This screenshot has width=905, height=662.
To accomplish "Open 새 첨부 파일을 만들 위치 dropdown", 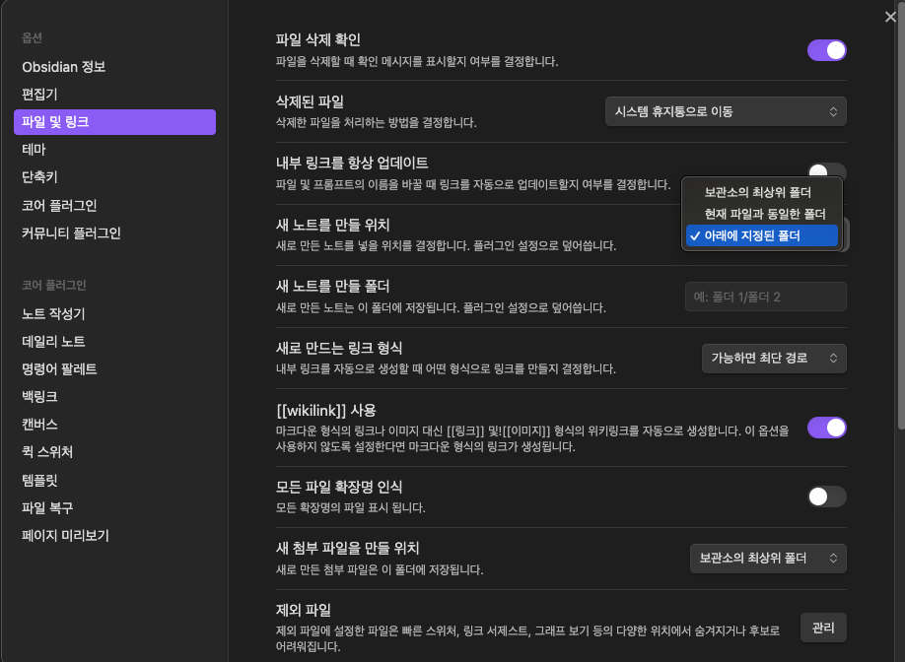I will pos(768,559).
